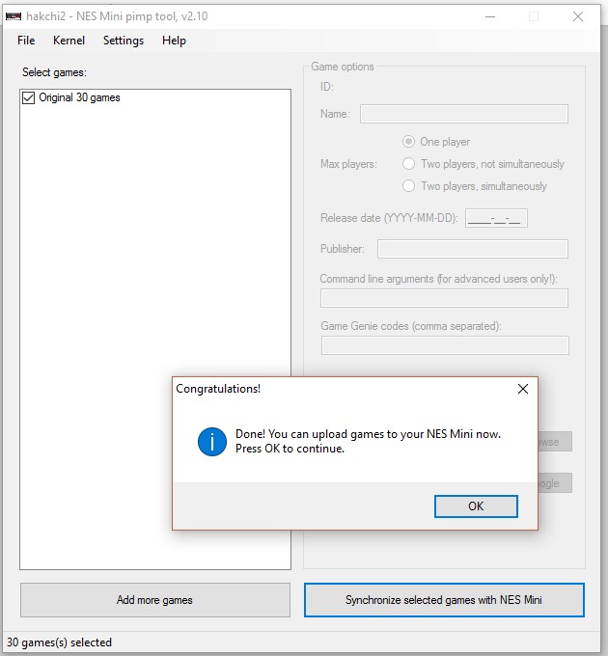Toggle the Original 30 games checkbox

click(28, 97)
